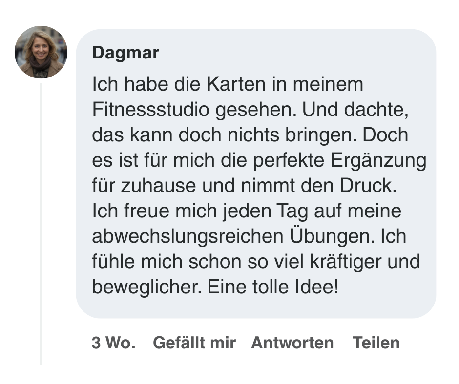Open the 3 Wo. timestamp link

(x=114, y=343)
